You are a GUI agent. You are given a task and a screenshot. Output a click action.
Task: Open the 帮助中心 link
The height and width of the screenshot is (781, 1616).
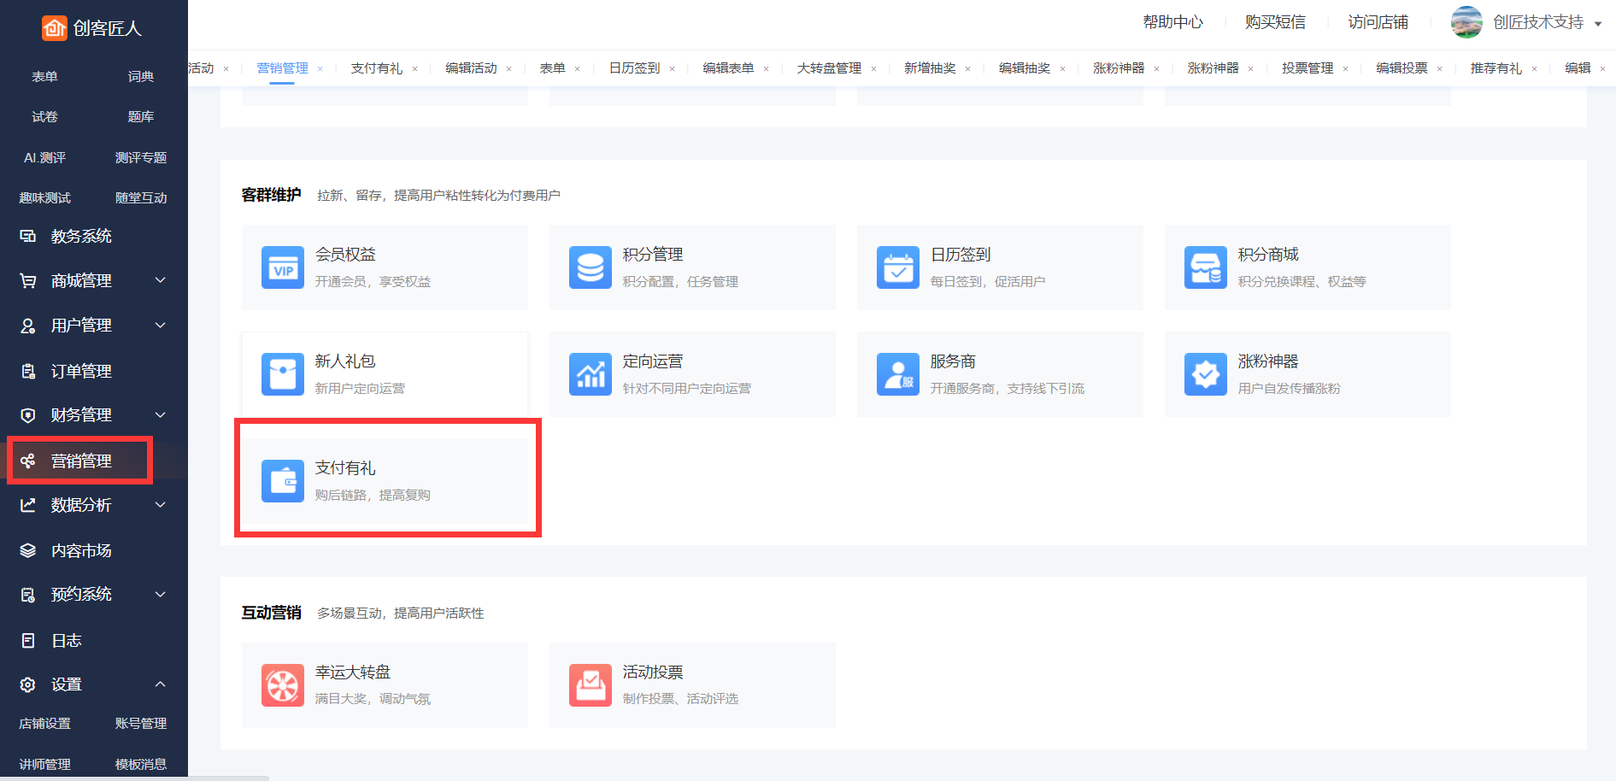click(1172, 22)
